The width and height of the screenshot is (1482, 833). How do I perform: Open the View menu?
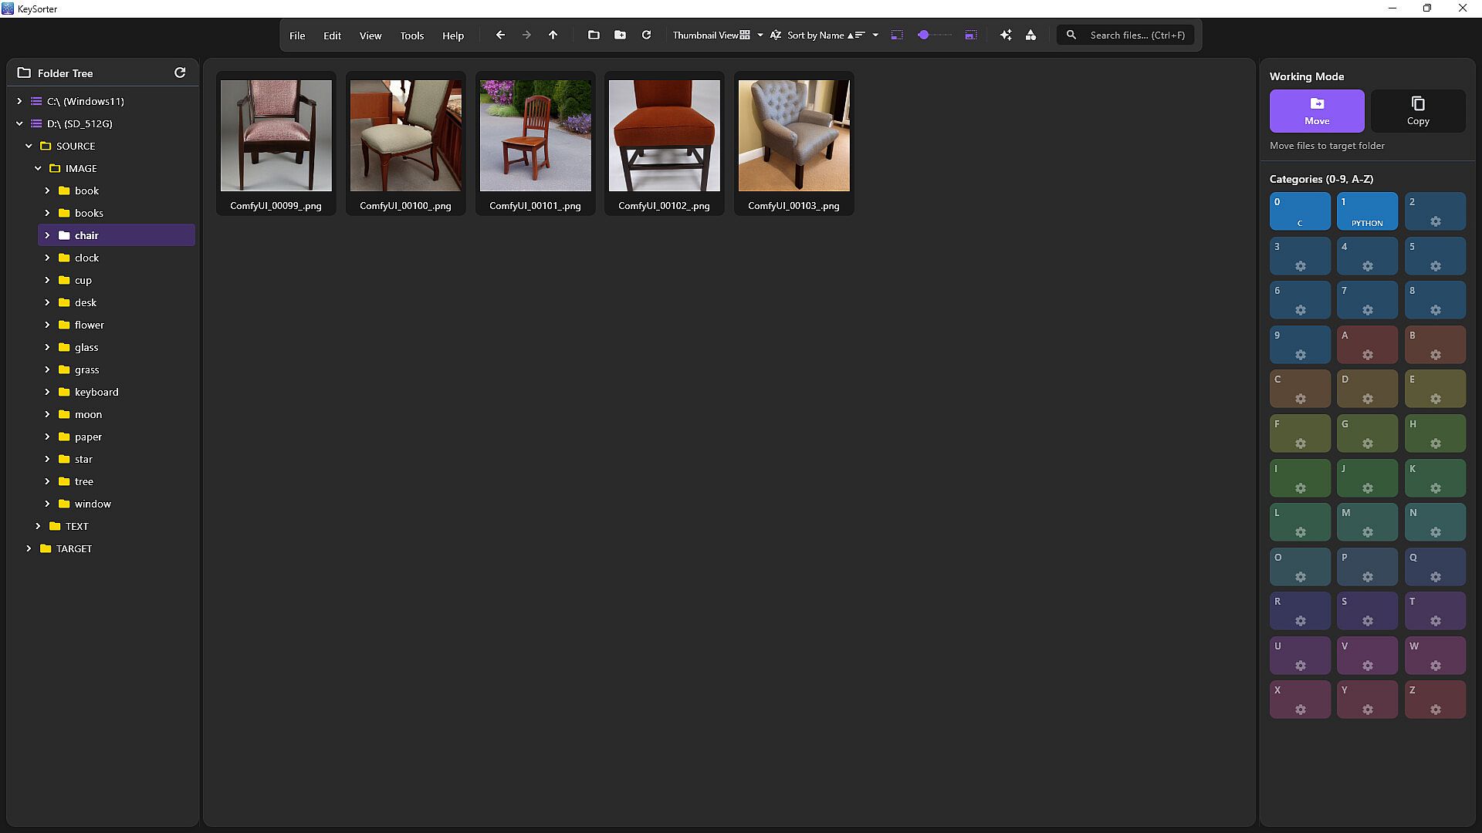[x=370, y=35]
